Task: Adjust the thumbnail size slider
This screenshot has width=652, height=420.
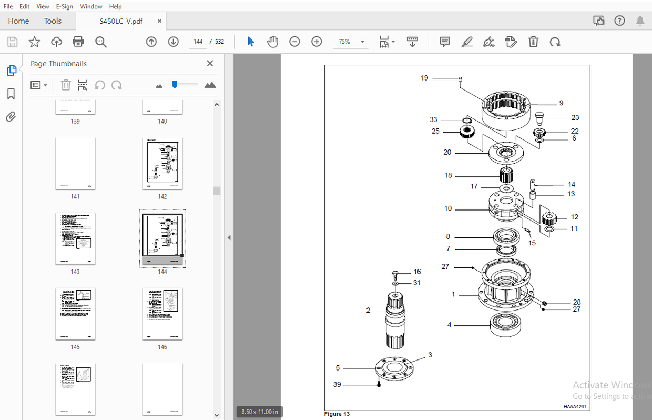Action: tap(175, 84)
